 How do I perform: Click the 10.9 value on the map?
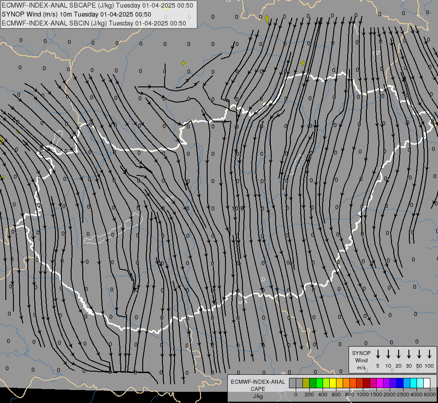click(238, 208)
